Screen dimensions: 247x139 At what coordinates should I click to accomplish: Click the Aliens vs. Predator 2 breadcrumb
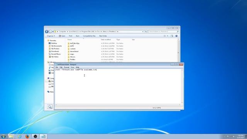pyautogui.click(x=109, y=32)
